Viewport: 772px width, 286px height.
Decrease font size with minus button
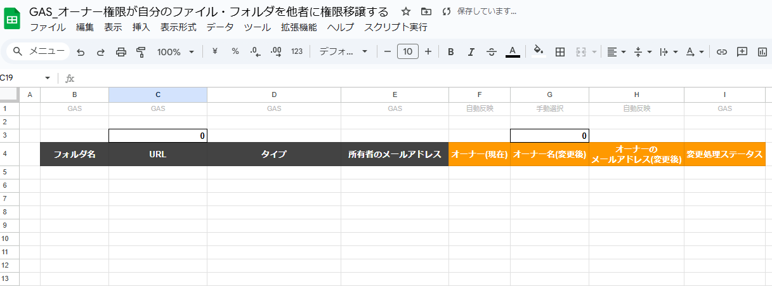point(388,52)
